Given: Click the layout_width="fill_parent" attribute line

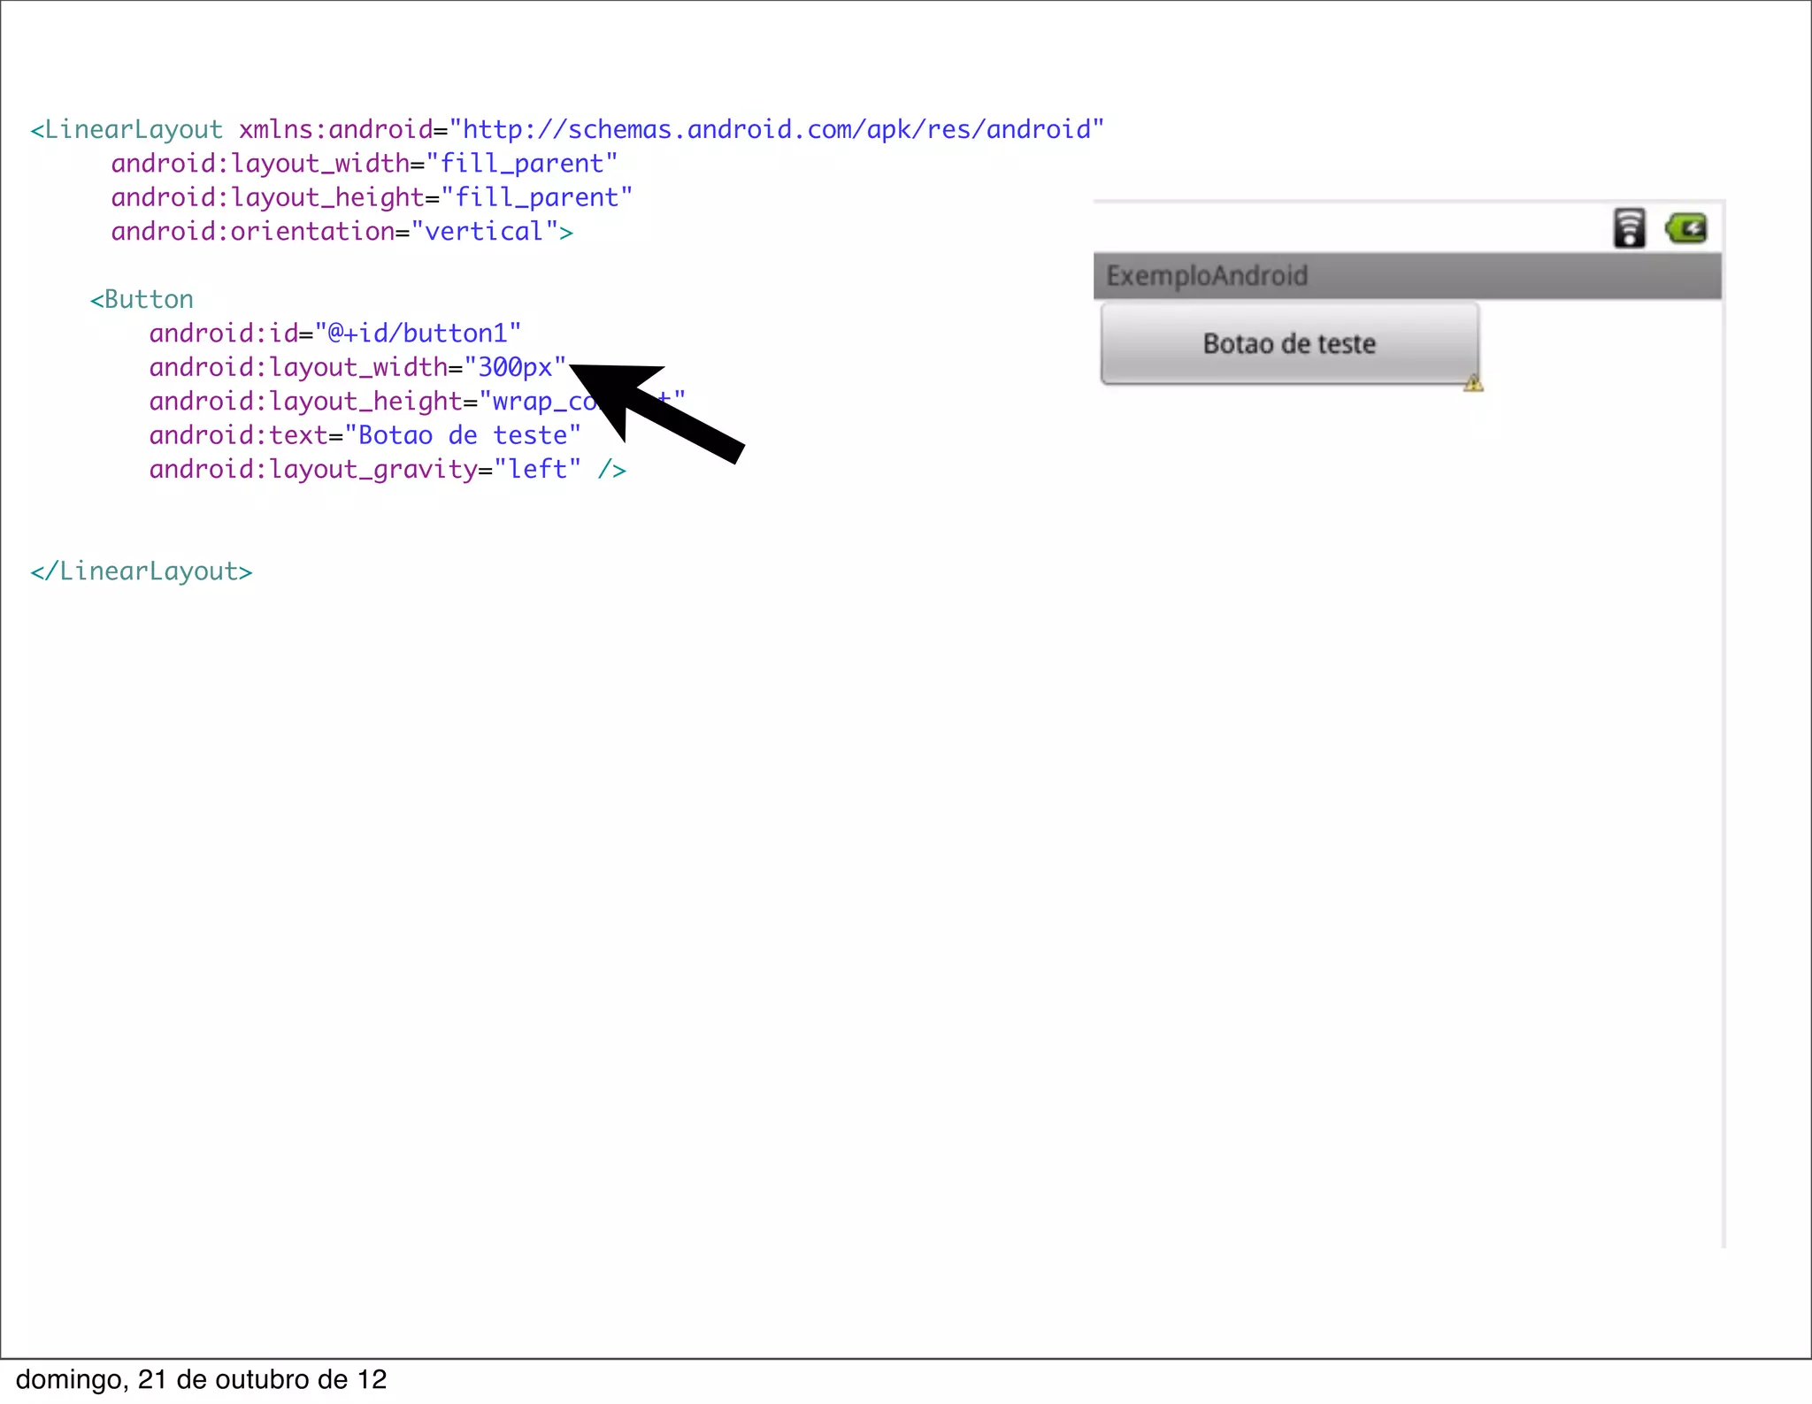Looking at the screenshot, I should point(364,164).
